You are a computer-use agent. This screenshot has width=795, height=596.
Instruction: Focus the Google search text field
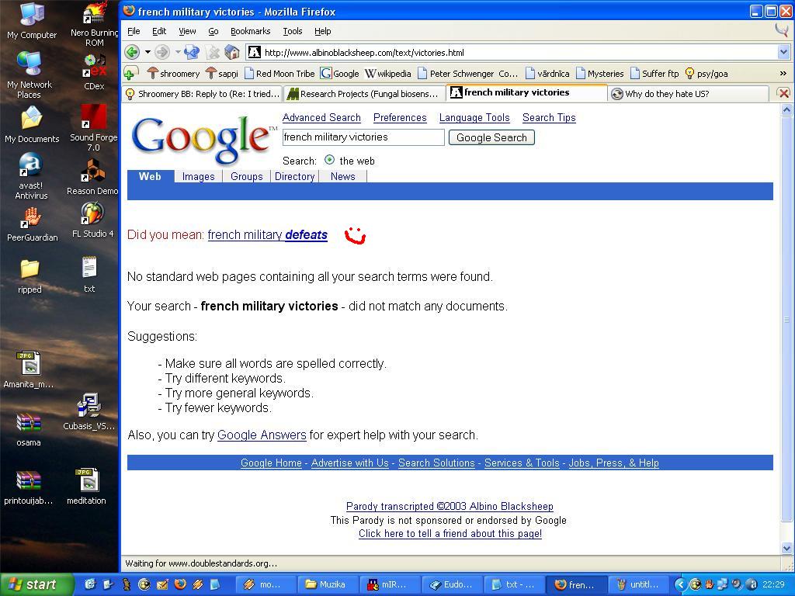click(363, 137)
